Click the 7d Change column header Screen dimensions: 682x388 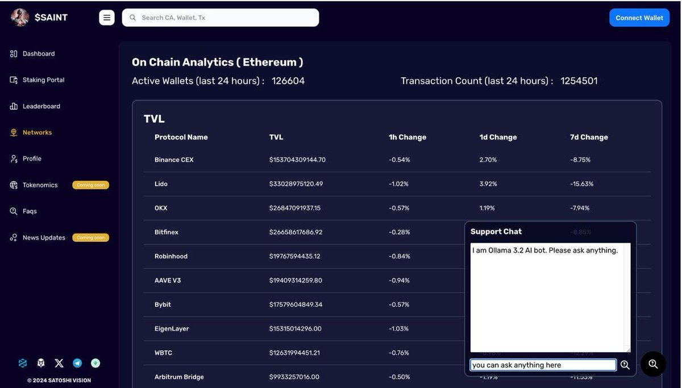(589, 137)
